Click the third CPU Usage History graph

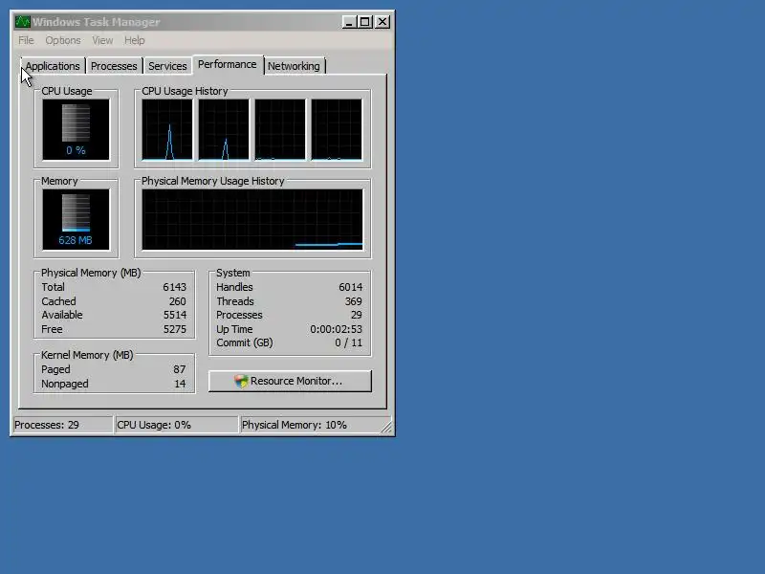click(x=280, y=129)
